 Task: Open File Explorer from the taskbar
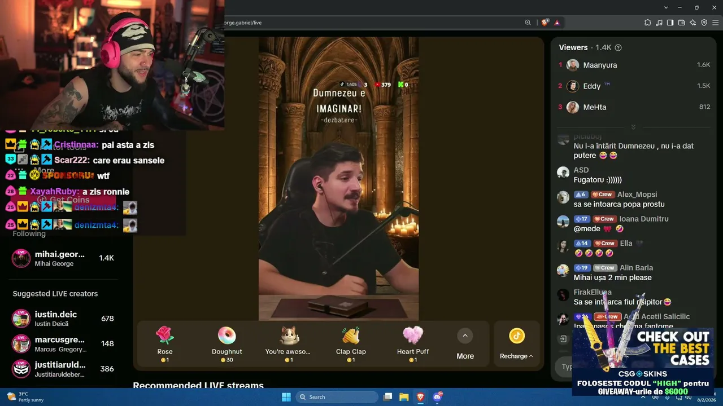click(404, 397)
